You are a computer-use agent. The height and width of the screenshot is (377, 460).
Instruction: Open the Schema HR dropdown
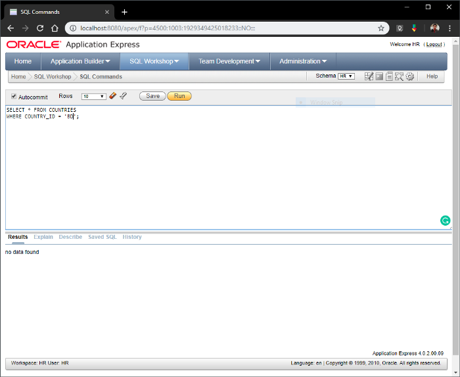[346, 76]
